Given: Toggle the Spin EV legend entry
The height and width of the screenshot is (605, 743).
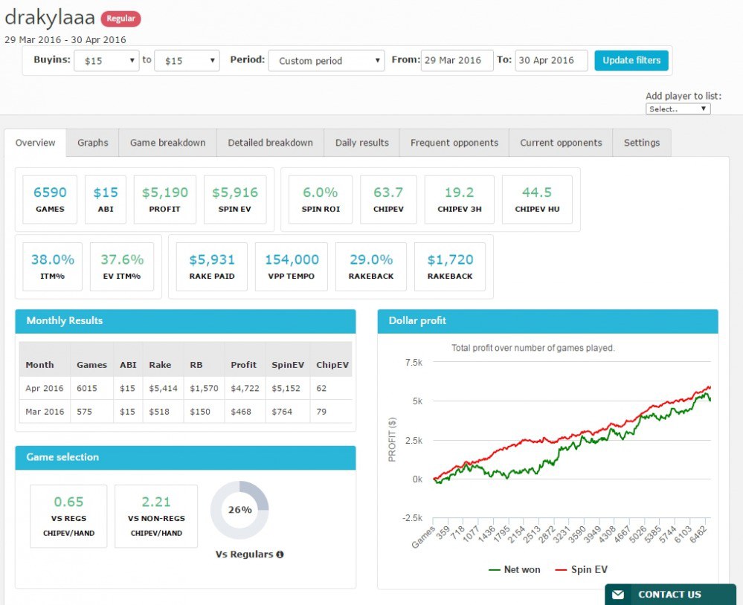Looking at the screenshot, I should click(580, 570).
